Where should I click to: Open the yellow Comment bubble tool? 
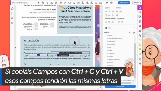(140, 49)
